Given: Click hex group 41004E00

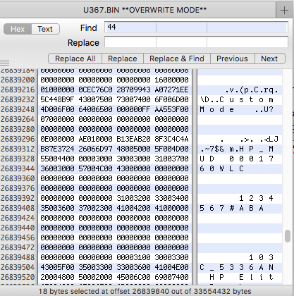Looking at the screenshot, I should pos(171,267).
